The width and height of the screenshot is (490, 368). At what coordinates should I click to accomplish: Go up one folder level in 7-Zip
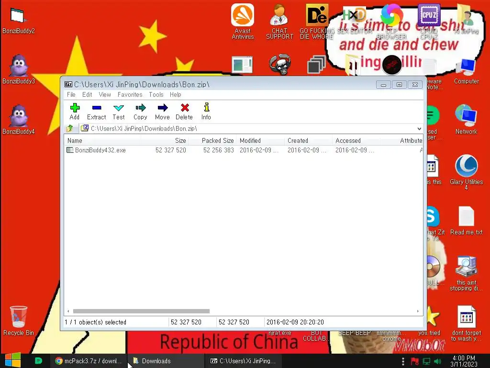click(69, 128)
